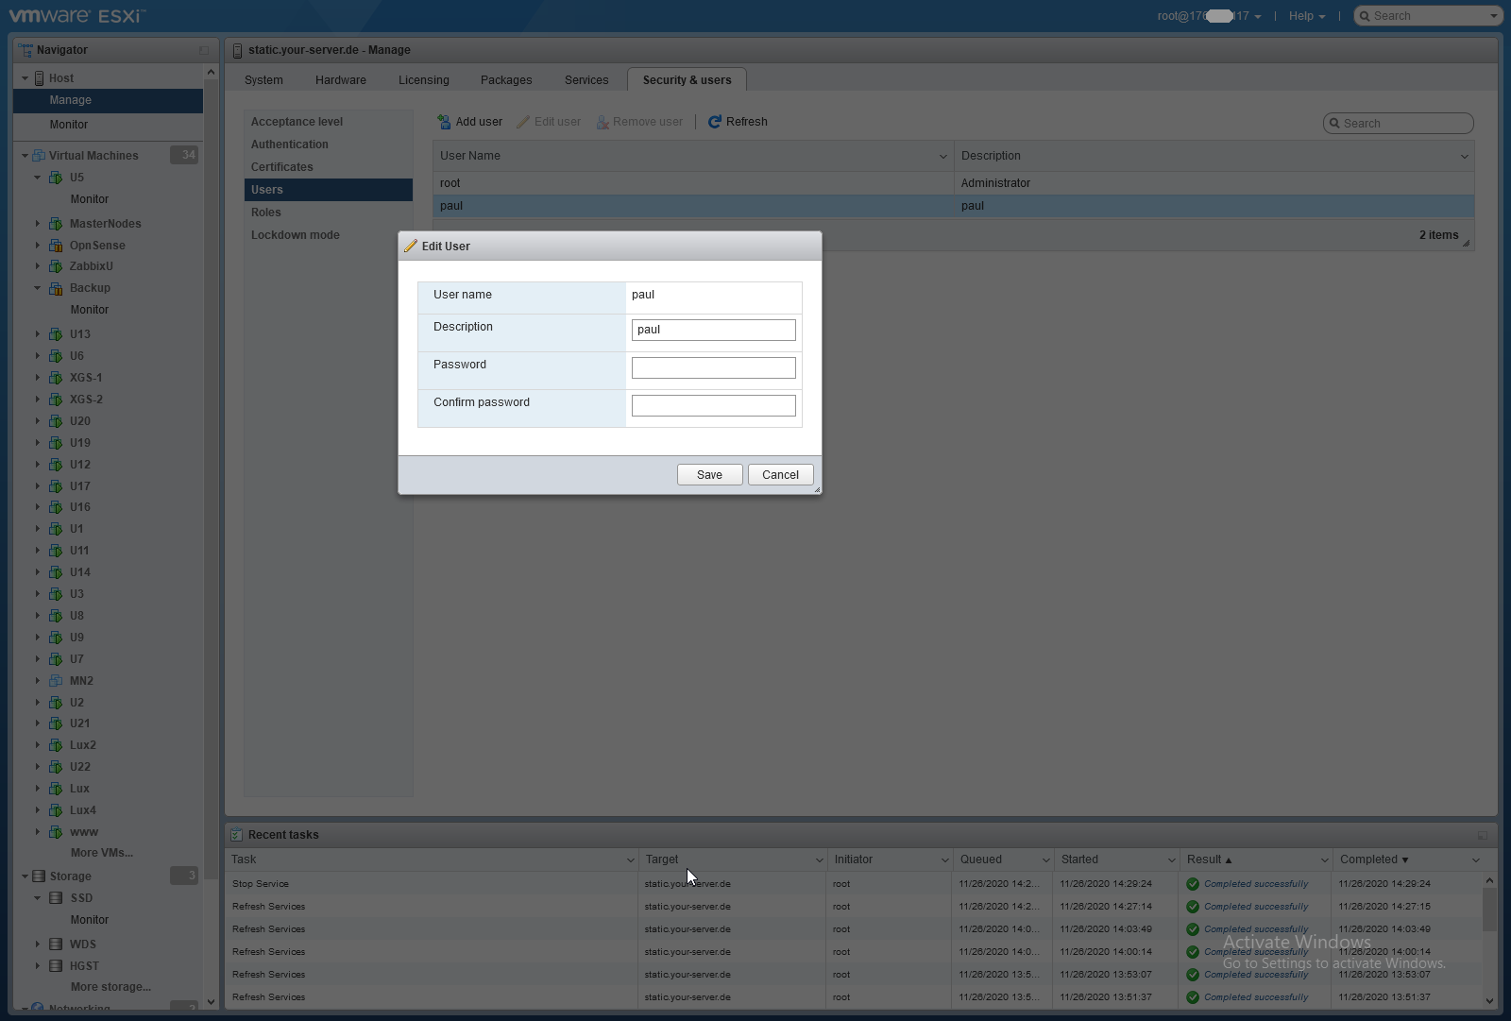Click the Backup VM icon
This screenshot has height=1021, width=1511.
pyautogui.click(x=56, y=288)
